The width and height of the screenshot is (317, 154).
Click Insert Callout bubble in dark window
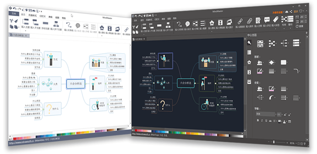(x=187, y=24)
